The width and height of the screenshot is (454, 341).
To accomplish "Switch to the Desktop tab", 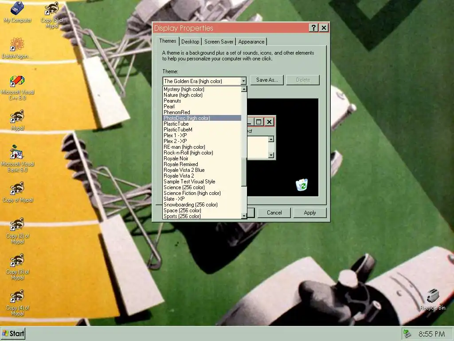I will pos(190,42).
